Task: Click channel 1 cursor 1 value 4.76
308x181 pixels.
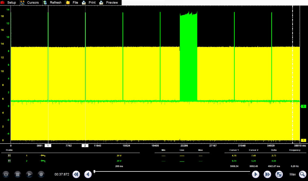Action: coord(234,155)
